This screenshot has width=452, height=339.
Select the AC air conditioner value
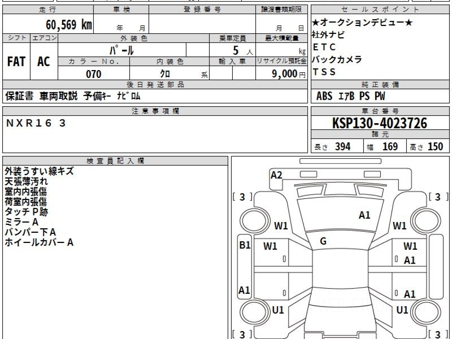pos(44,61)
